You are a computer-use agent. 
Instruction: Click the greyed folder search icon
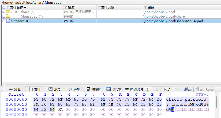[156, 89]
